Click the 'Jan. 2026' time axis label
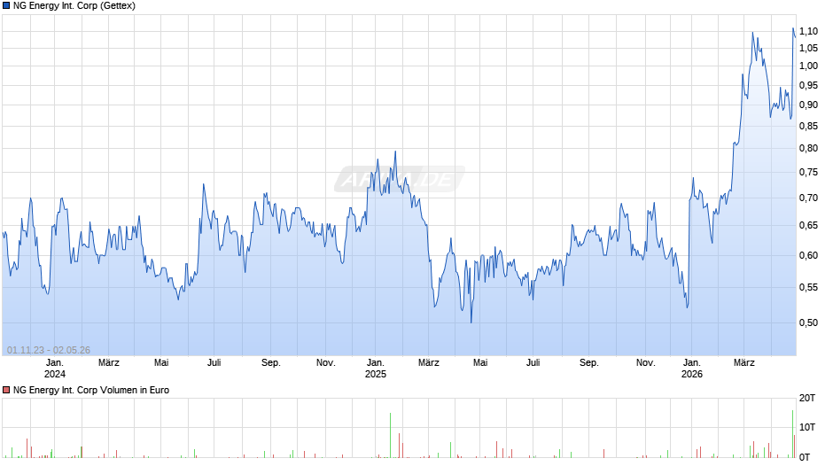Image resolution: width=833 pixels, height=466 pixels. [x=692, y=369]
